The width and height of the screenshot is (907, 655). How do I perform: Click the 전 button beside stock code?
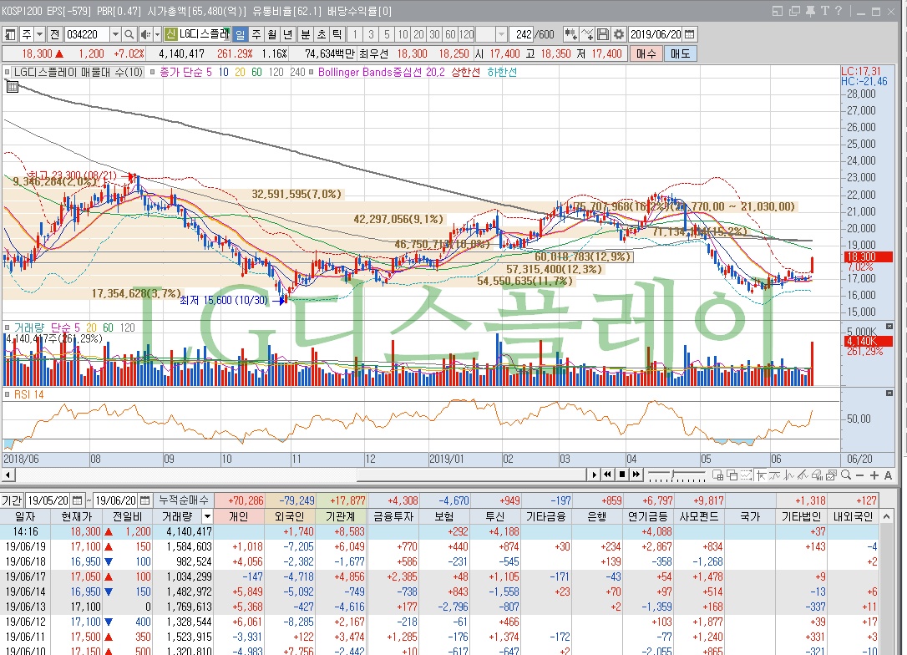(x=55, y=35)
